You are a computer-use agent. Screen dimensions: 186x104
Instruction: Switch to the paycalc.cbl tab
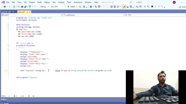pos(6,12)
